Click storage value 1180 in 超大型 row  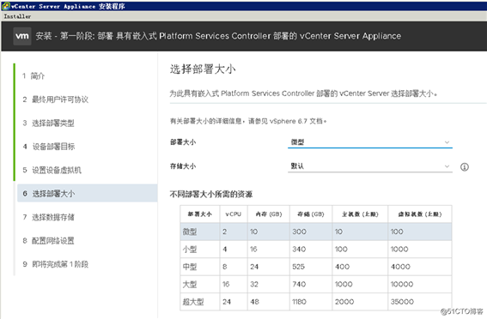click(x=299, y=302)
